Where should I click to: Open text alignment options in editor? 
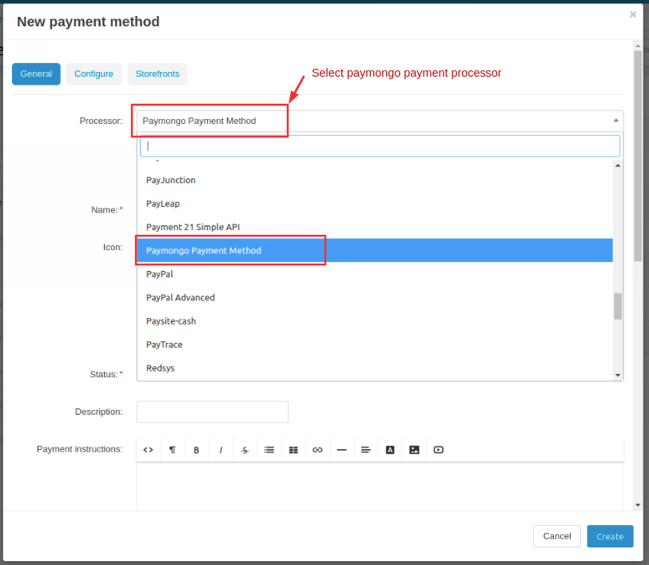[x=366, y=450]
